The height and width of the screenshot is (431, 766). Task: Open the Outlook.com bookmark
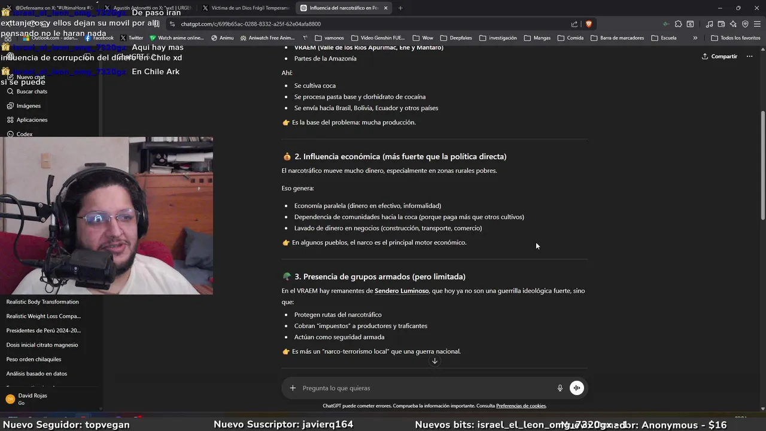pyautogui.click(x=50, y=38)
